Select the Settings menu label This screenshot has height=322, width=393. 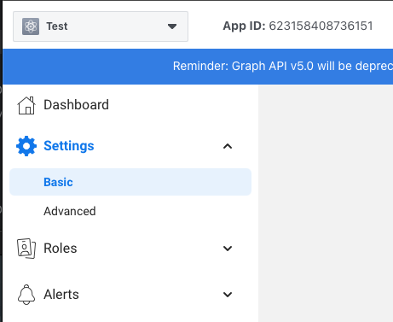coord(69,146)
